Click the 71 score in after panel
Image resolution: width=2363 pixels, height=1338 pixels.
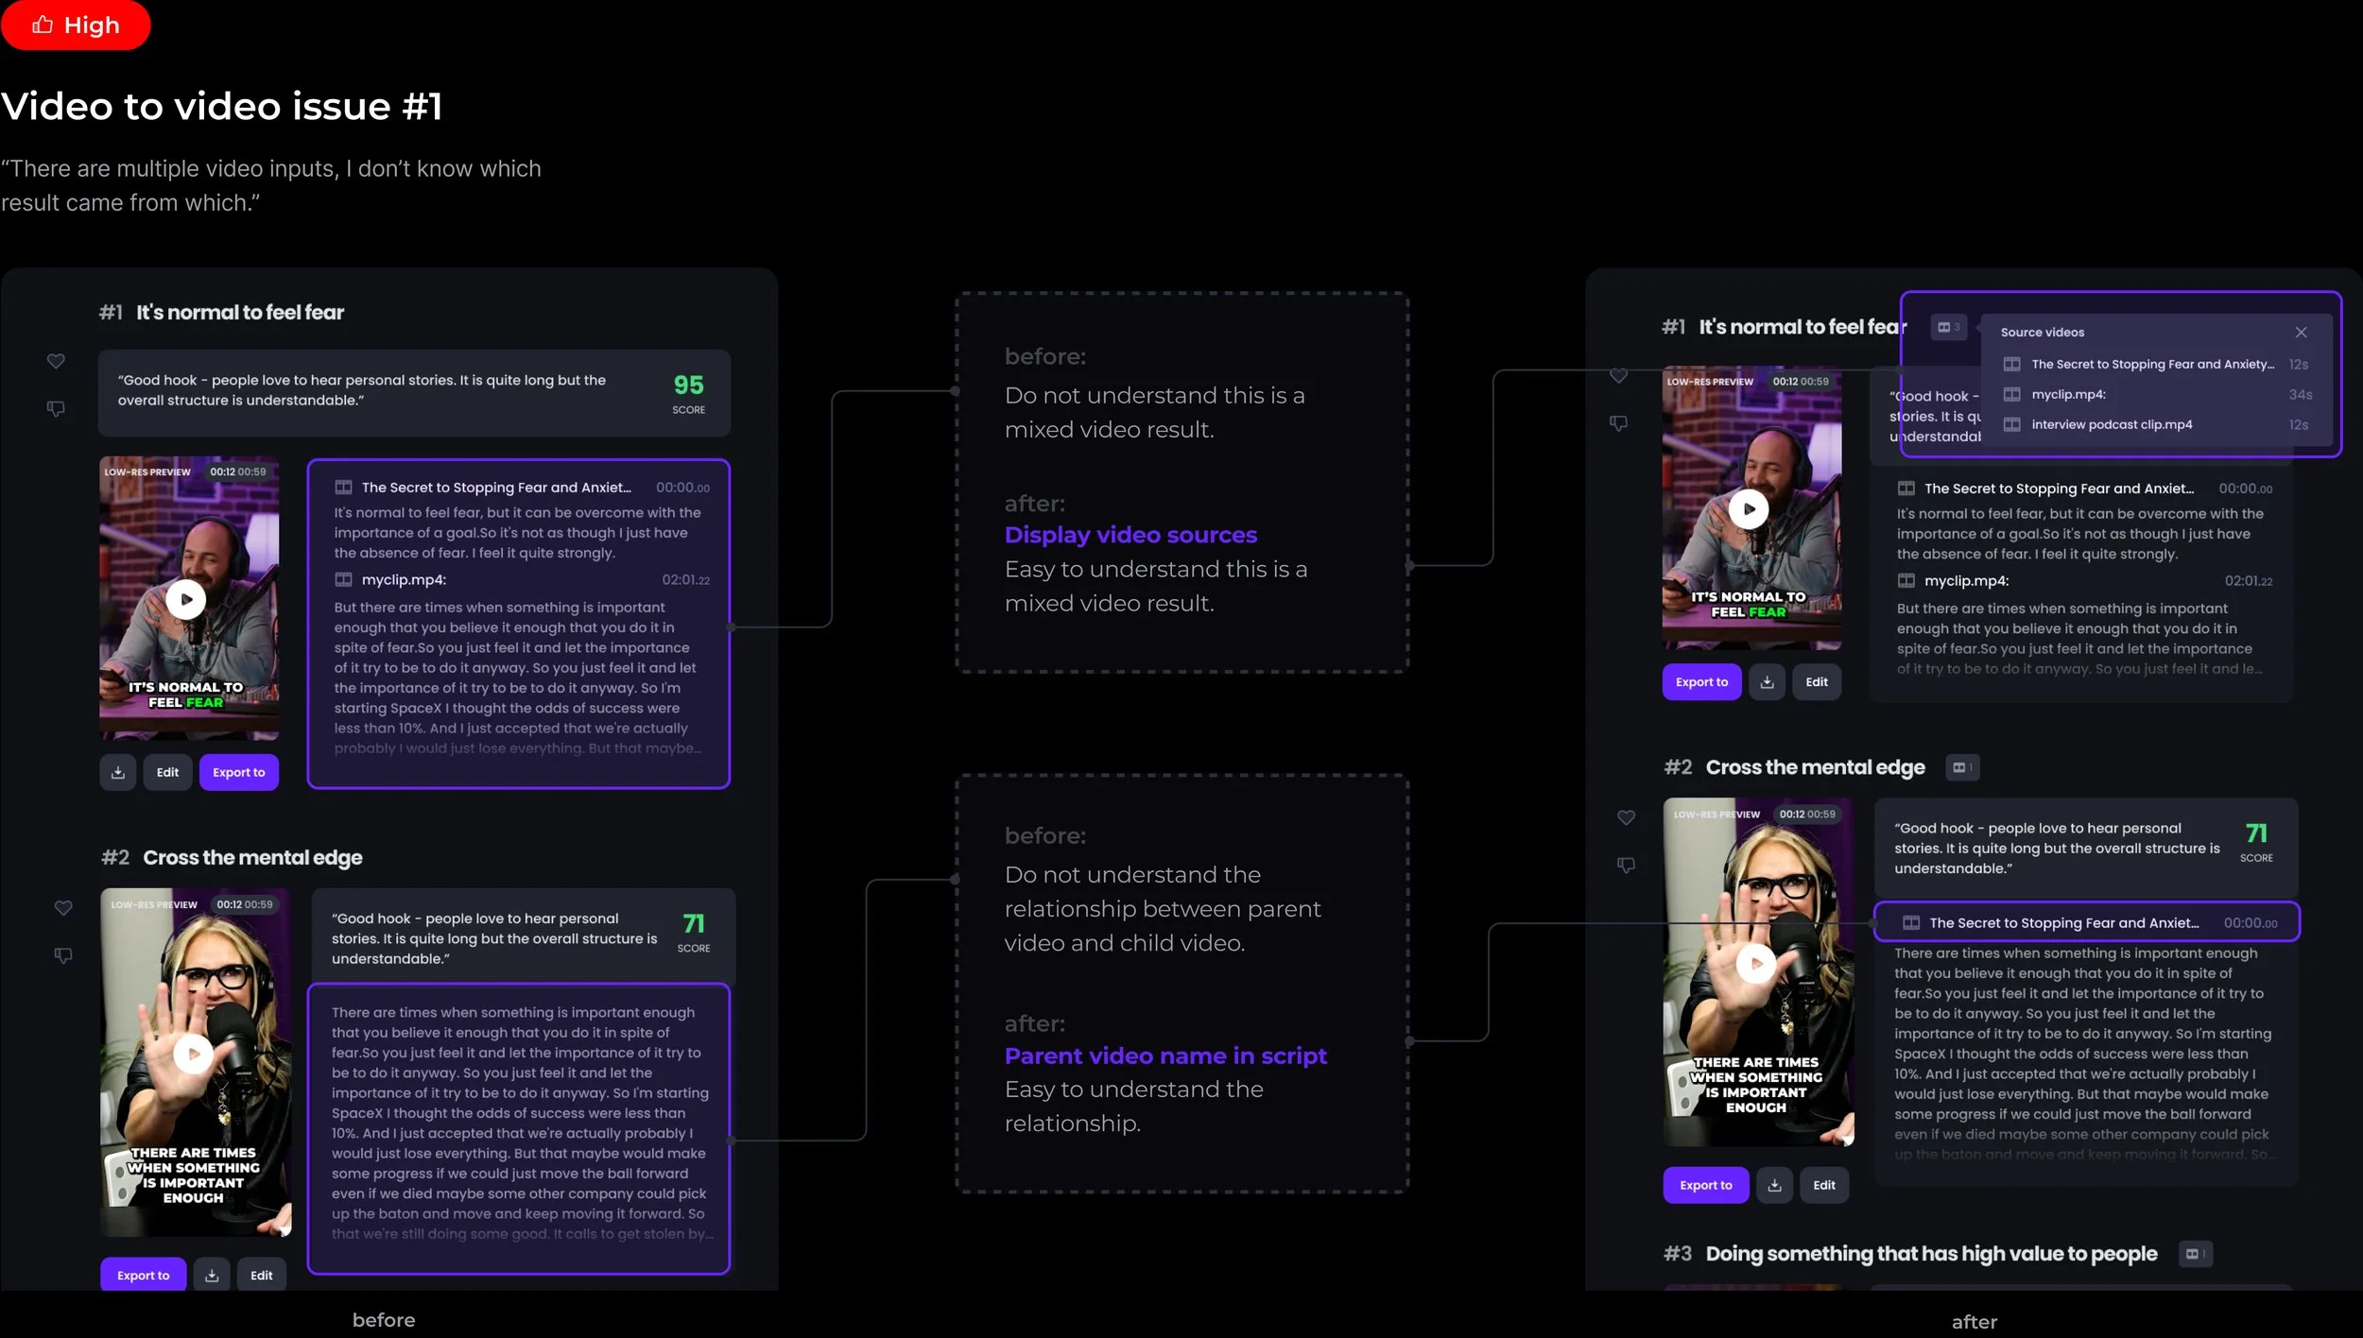2256,832
